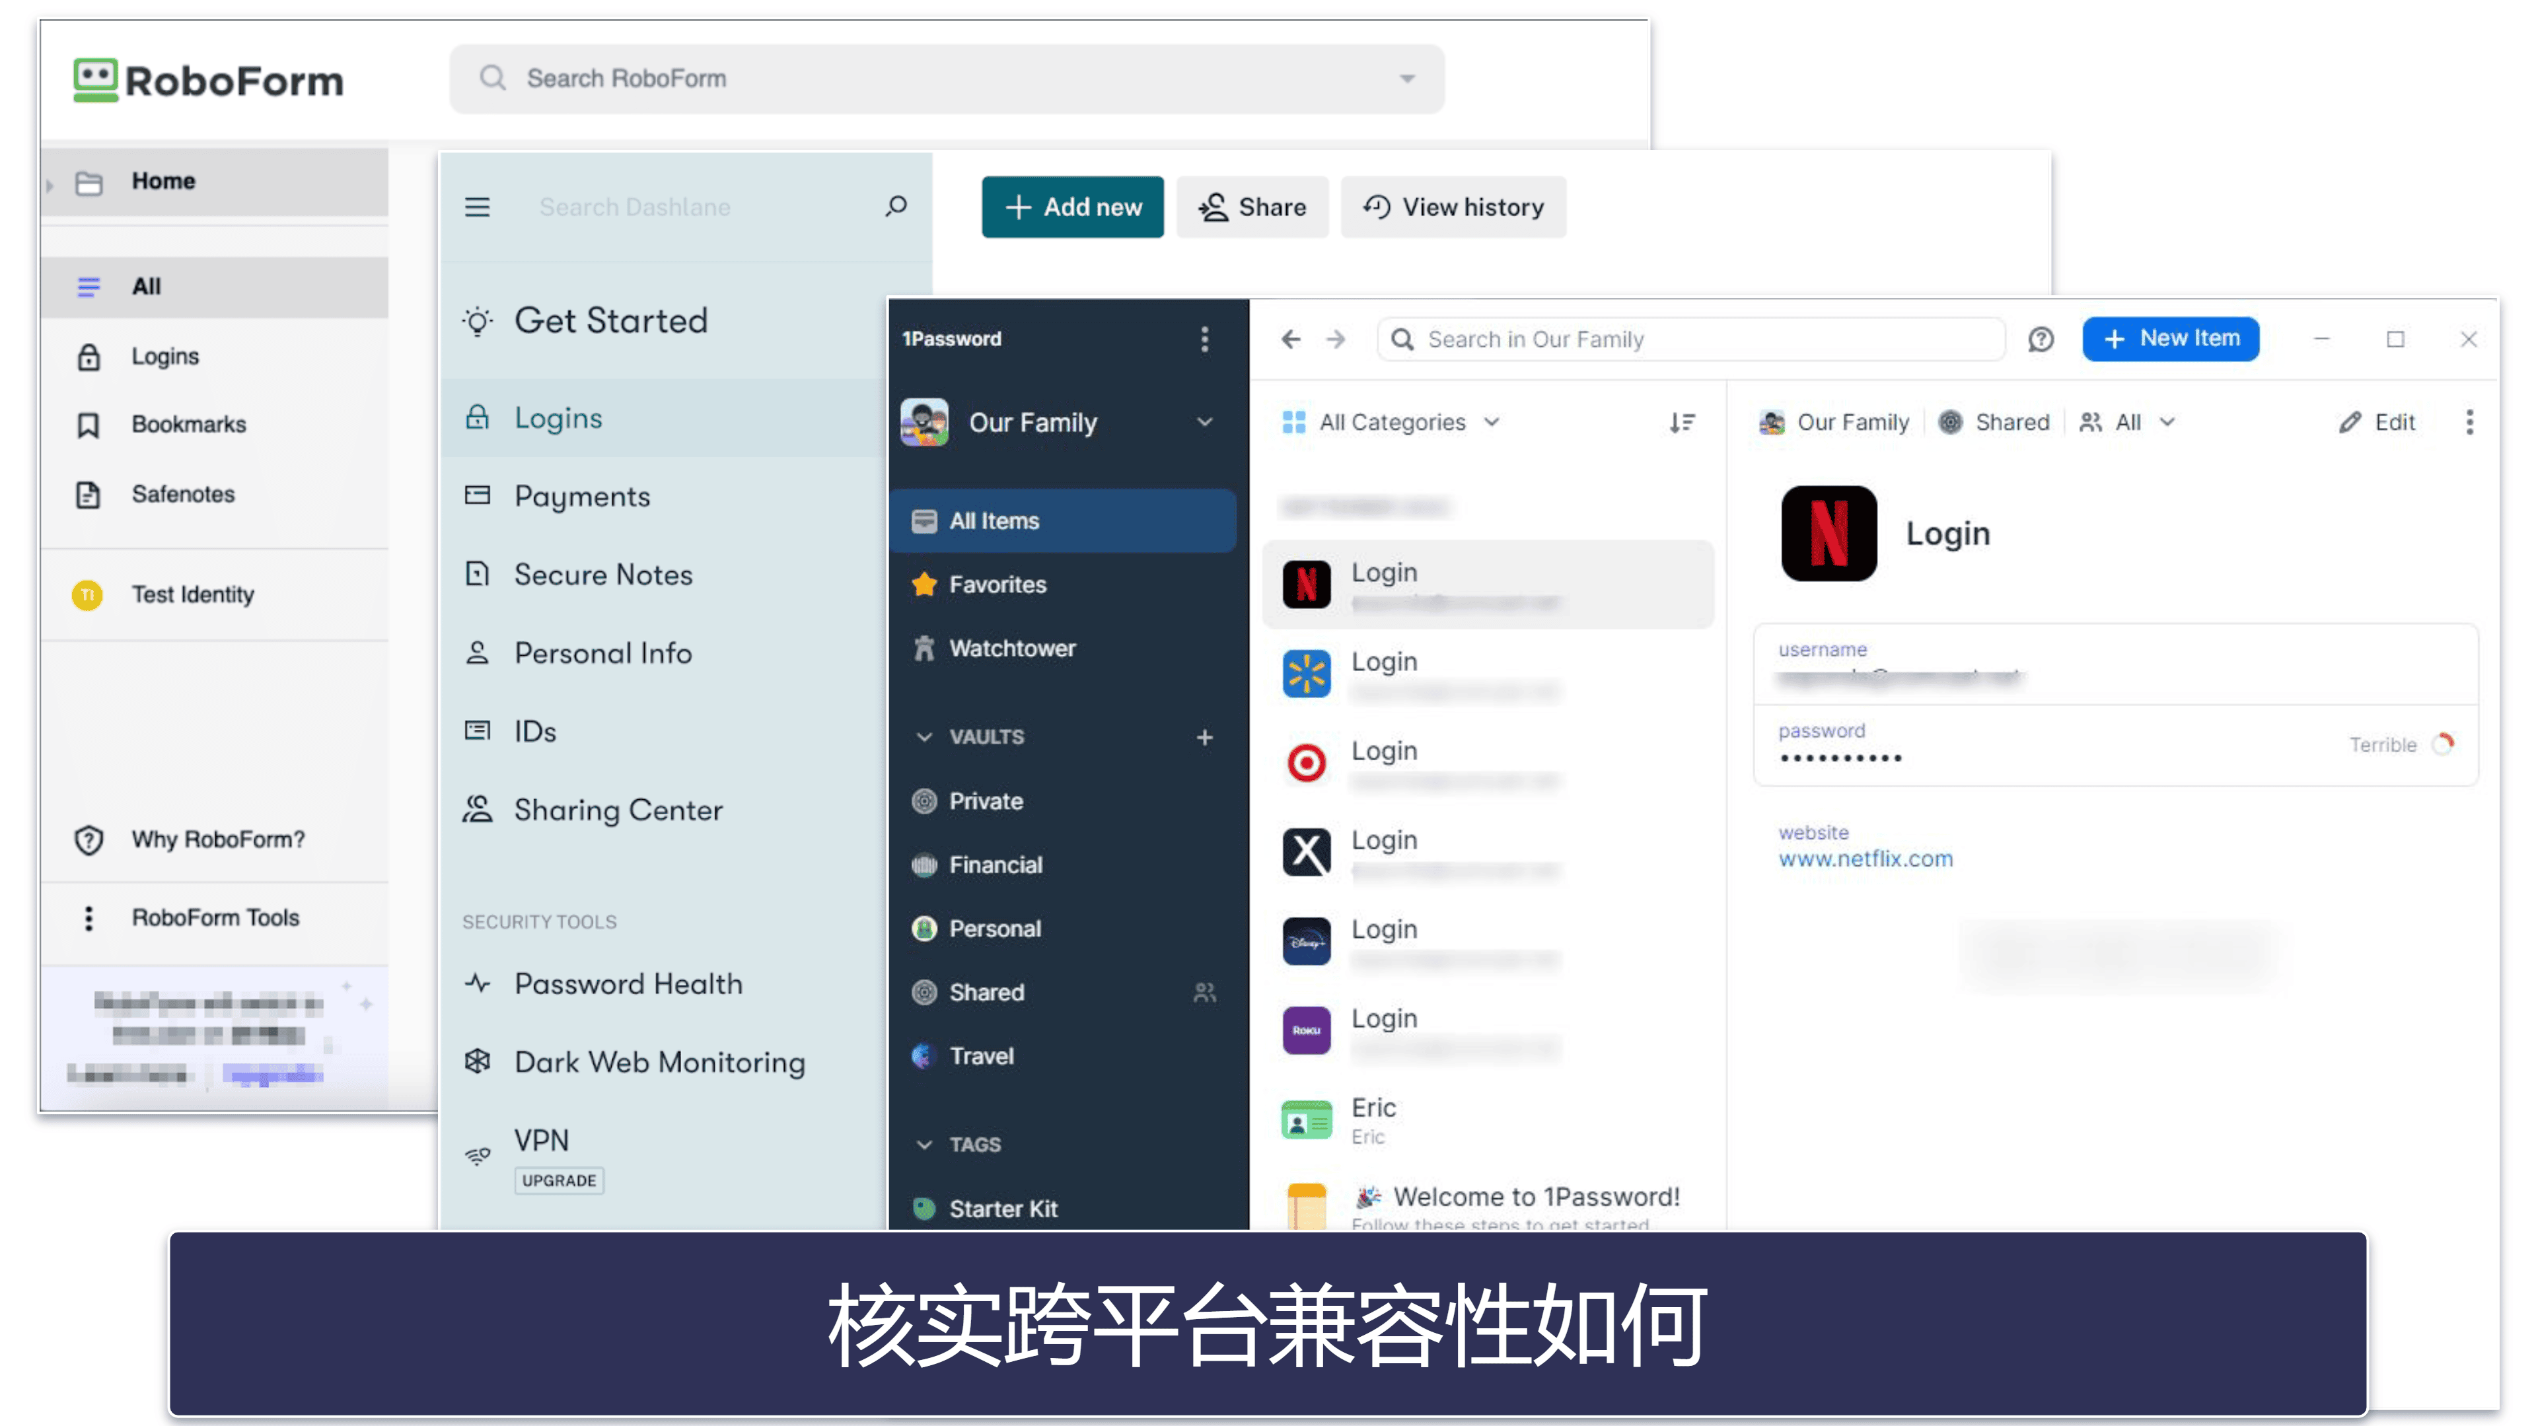Click Search in Our Family field
Image resolution: width=2536 pixels, height=1426 pixels.
[x=1691, y=339]
